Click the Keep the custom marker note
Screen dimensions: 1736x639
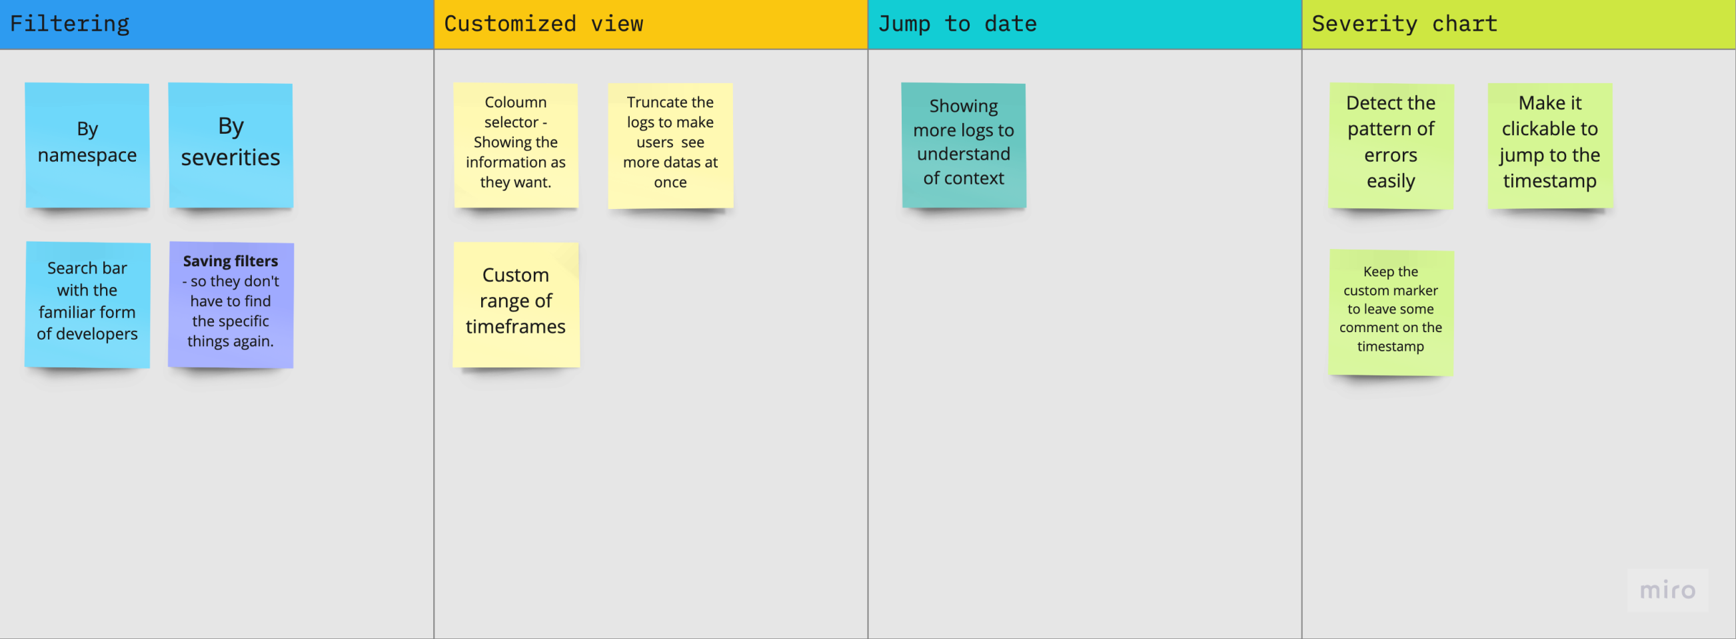[1390, 311]
